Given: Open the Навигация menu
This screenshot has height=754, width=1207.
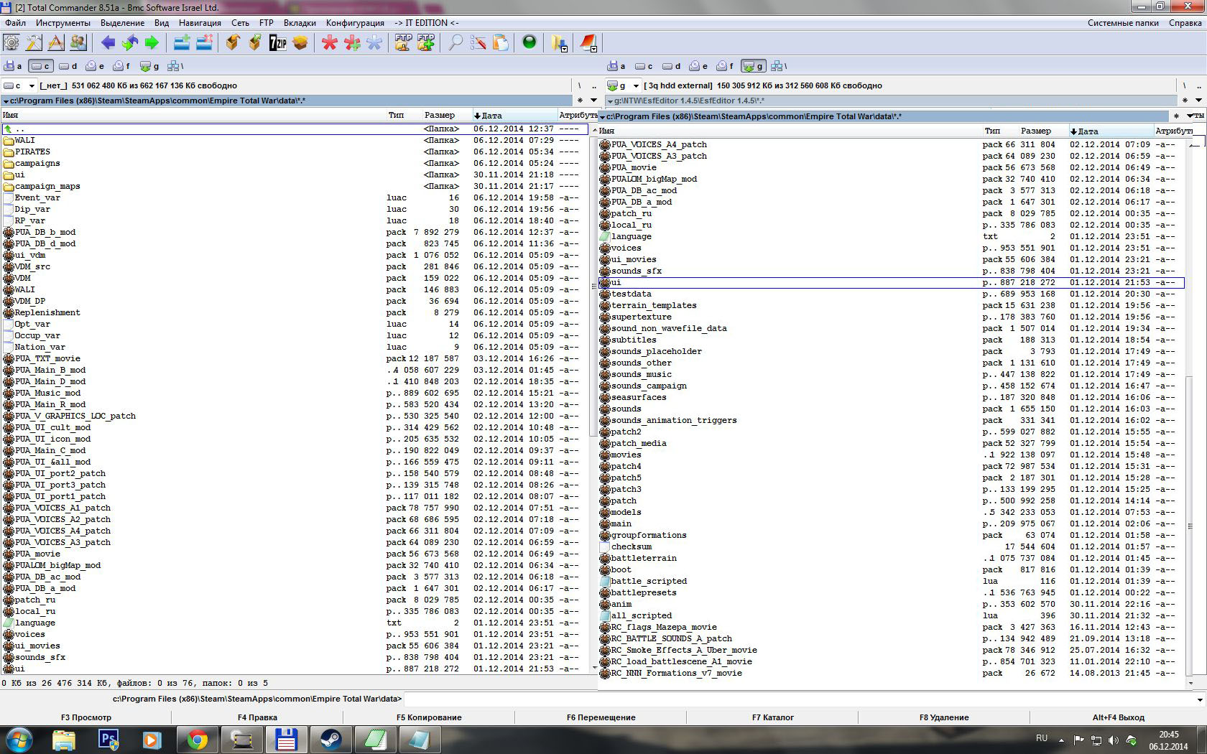Looking at the screenshot, I should tap(200, 23).
